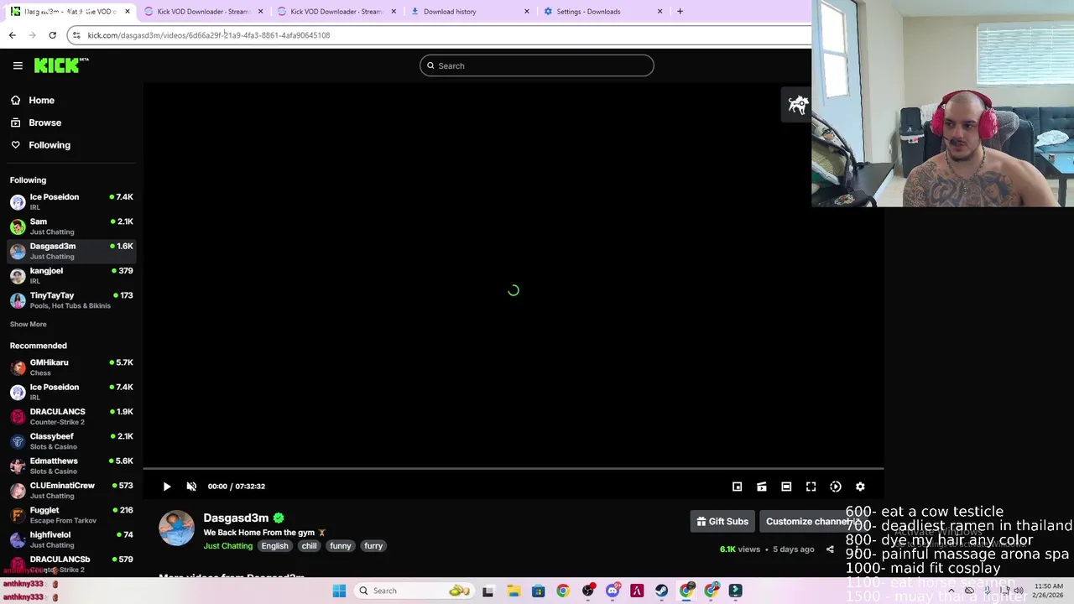View site information icon in address bar

[x=76, y=35]
